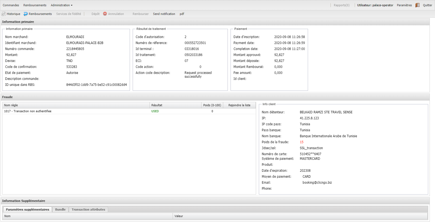The height and width of the screenshot is (222, 435).
Task: Click the Résultat column header
Action: click(x=176, y=105)
